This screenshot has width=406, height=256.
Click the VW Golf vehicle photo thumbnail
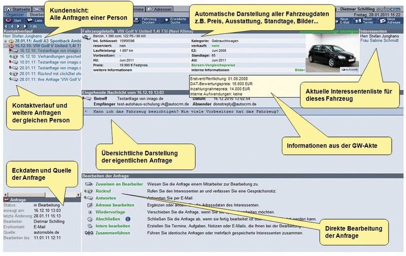pos(332,54)
